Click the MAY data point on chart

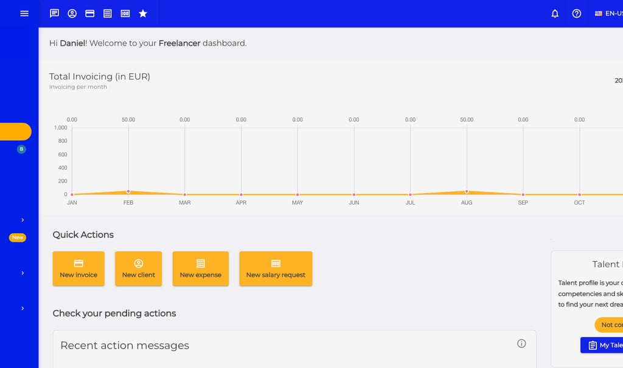tap(298, 195)
